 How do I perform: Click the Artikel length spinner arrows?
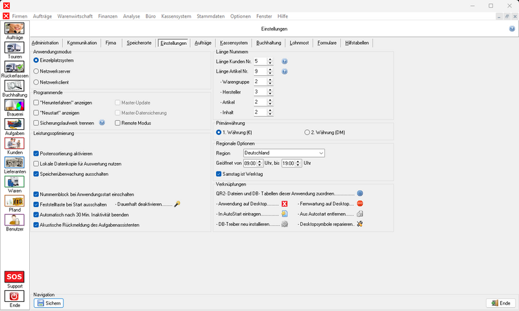click(x=270, y=102)
